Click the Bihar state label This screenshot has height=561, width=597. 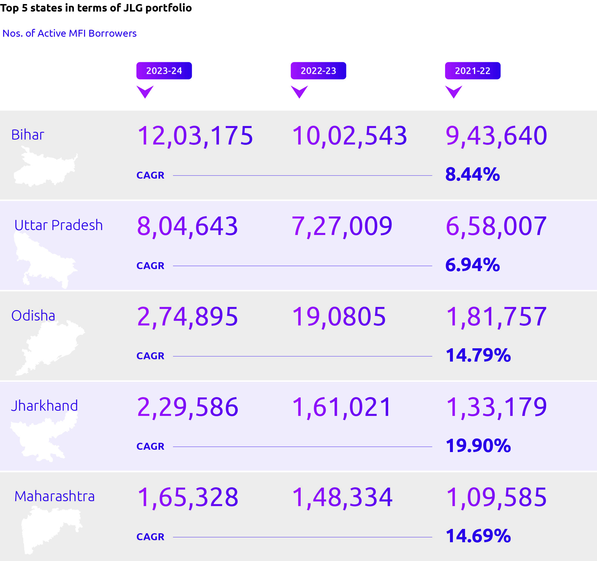pyautogui.click(x=28, y=135)
